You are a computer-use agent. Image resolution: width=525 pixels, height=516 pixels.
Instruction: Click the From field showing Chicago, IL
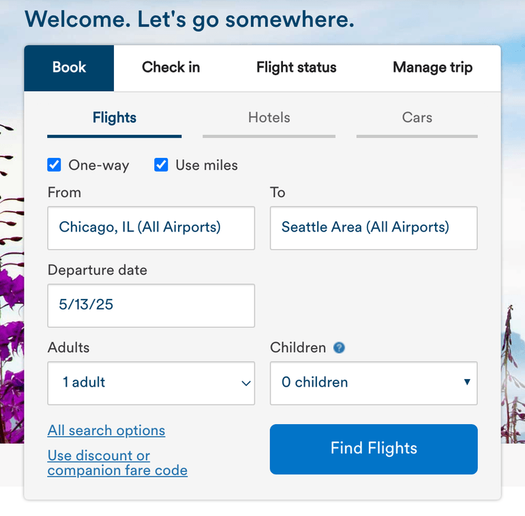(151, 227)
